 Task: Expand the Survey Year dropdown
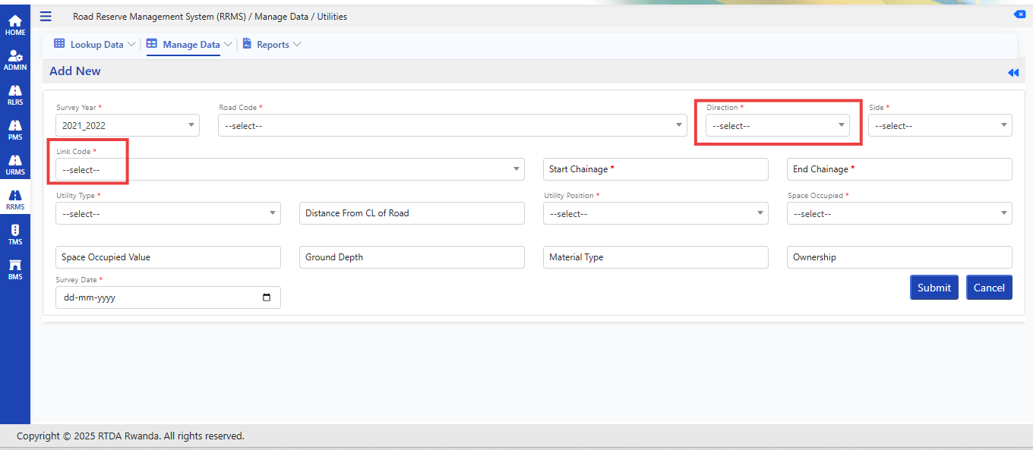(x=128, y=125)
